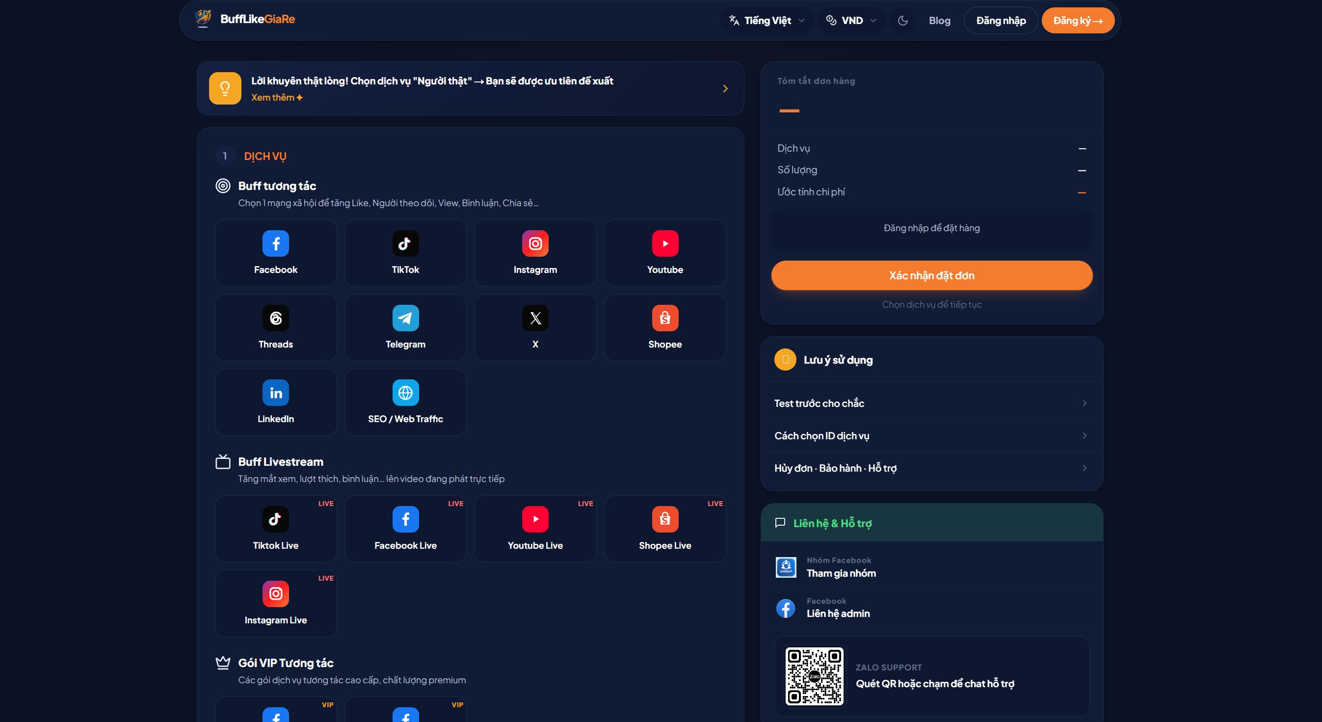Viewport: 1322px width, 722px height.
Task: Click Liên hệ admin link
Action: click(x=838, y=614)
